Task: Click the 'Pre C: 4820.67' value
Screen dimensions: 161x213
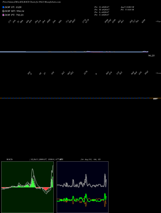Action: (102, 15)
